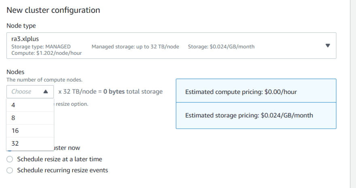This screenshot has height=188, width=356.
Task: Collapse the Nodes list using the up arrow
Action: [46, 92]
